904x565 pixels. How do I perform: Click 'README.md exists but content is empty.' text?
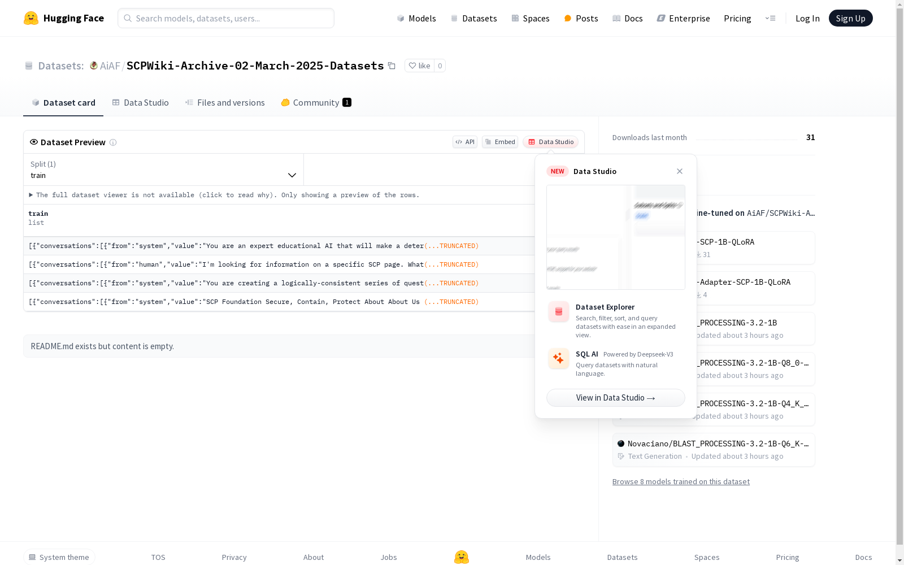point(102,346)
